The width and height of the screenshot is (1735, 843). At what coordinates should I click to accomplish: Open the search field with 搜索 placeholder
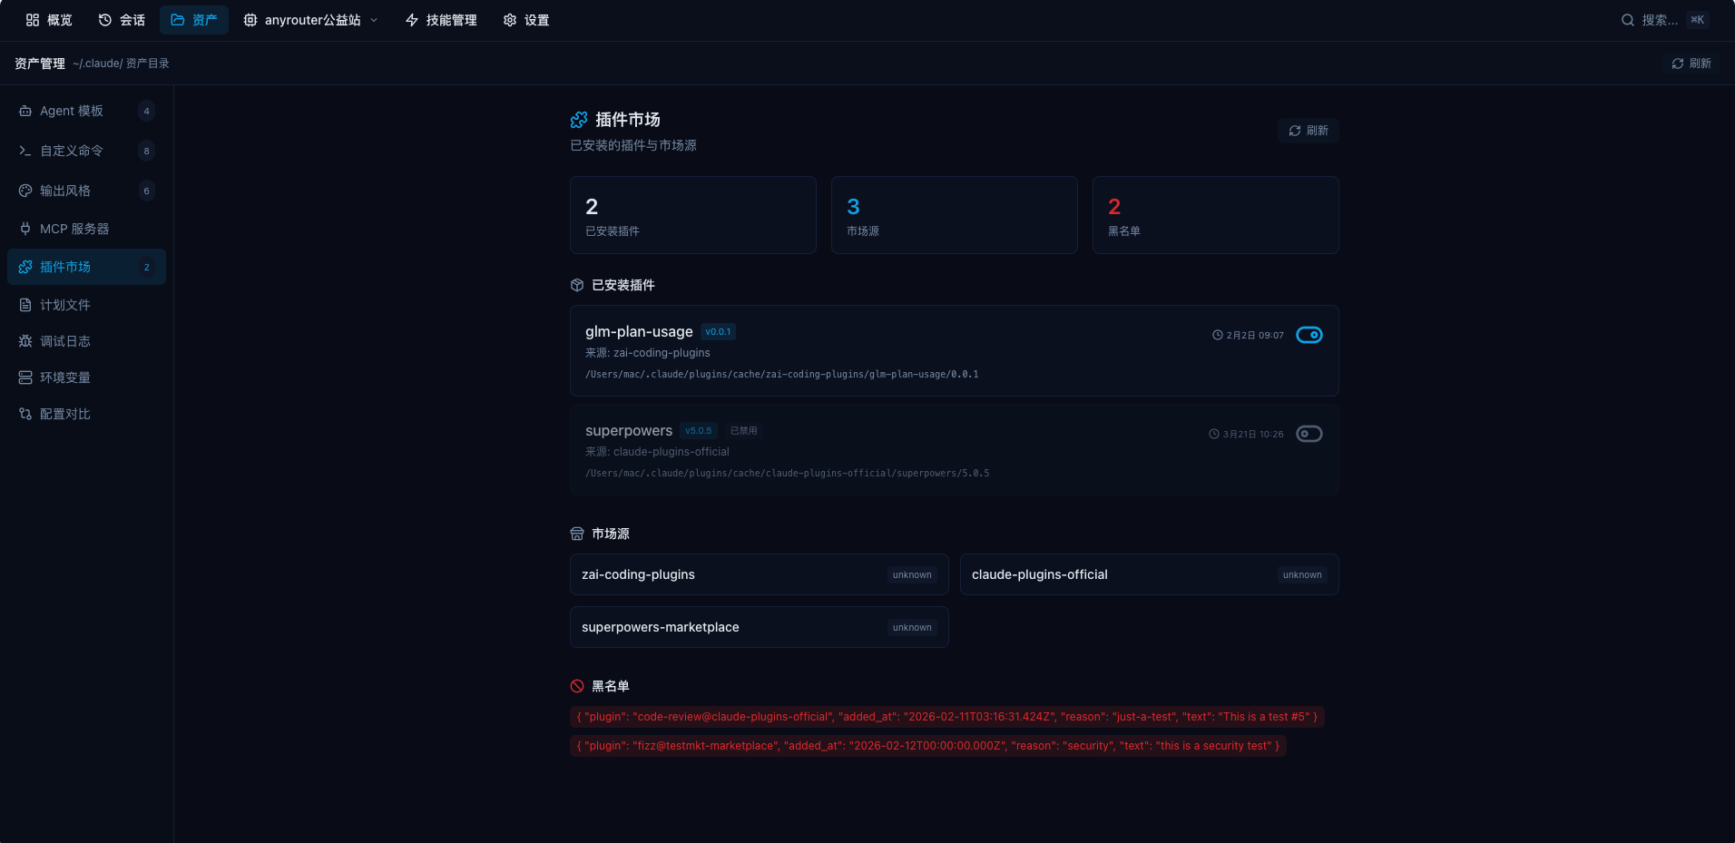pos(1653,19)
